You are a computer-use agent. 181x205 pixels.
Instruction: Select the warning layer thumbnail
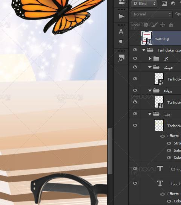147,38
